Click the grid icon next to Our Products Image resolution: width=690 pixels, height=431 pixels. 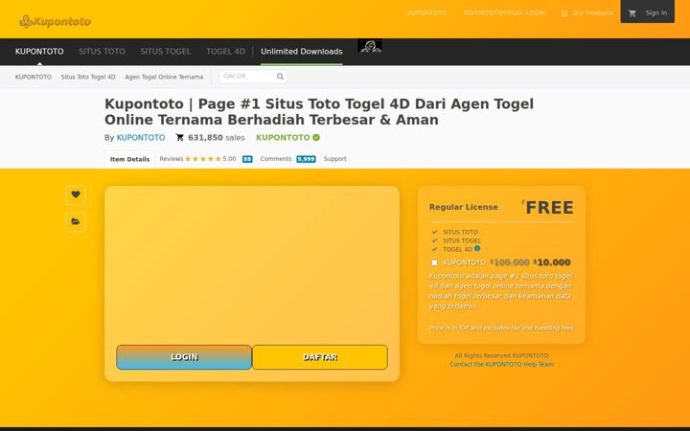(x=564, y=13)
